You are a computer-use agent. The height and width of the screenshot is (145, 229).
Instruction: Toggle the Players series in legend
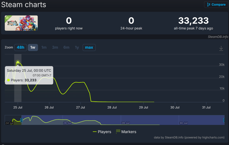point(102,132)
